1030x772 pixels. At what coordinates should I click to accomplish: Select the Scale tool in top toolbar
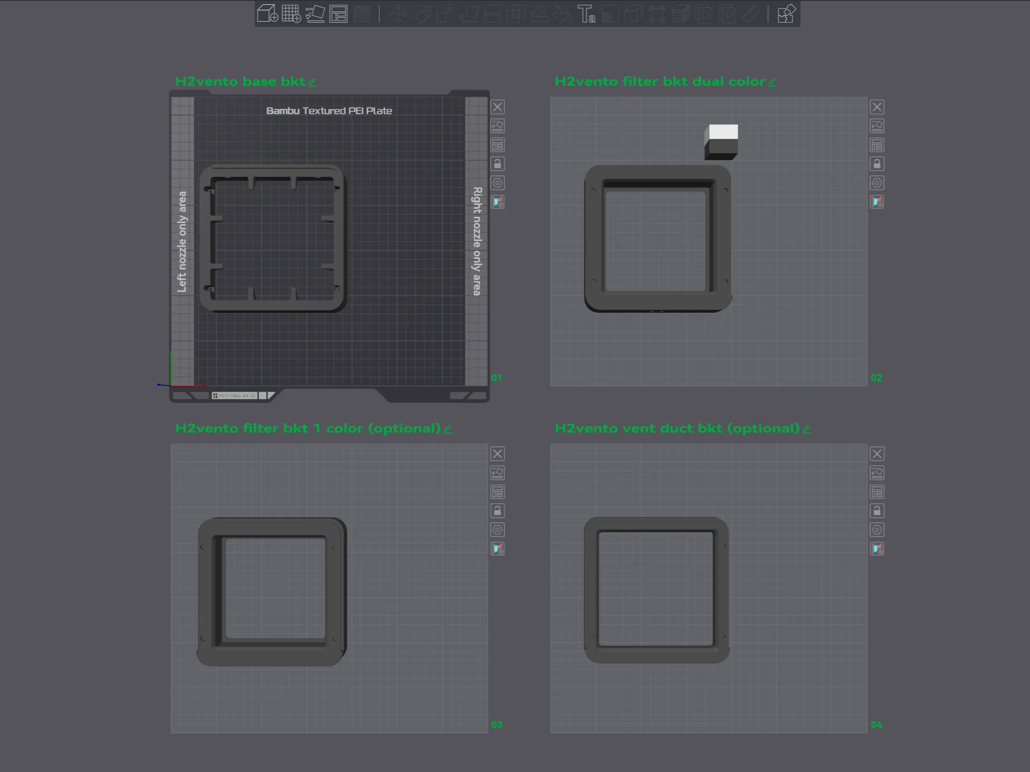point(445,13)
